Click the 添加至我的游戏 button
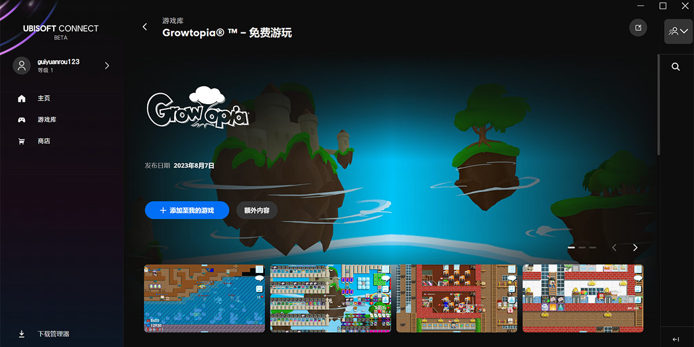694x347 pixels. pyautogui.click(x=187, y=211)
